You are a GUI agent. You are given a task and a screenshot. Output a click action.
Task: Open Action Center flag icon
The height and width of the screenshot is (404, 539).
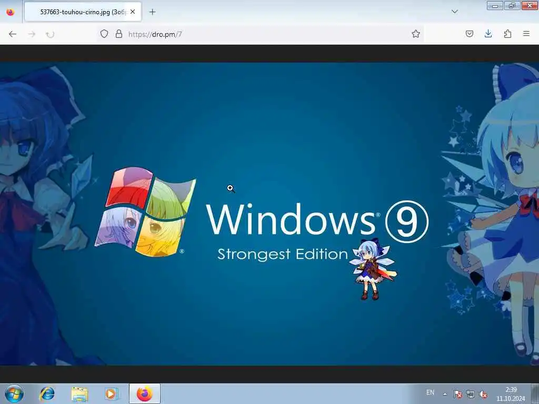point(457,394)
